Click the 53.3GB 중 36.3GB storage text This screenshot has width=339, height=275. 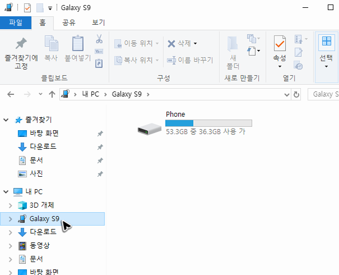pos(205,132)
